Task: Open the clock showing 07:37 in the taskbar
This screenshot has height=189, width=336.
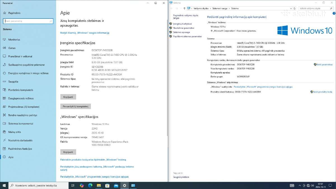Action: click(320, 185)
